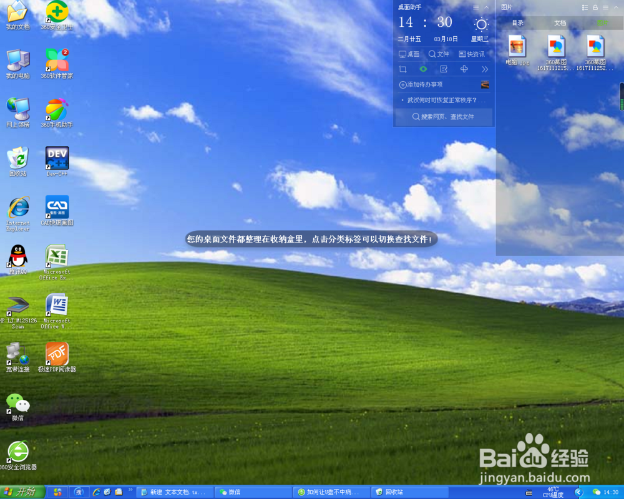624x499 pixels.
Task: Collapse the 桌面助手 widget with the up arrow
Action: [x=486, y=7]
